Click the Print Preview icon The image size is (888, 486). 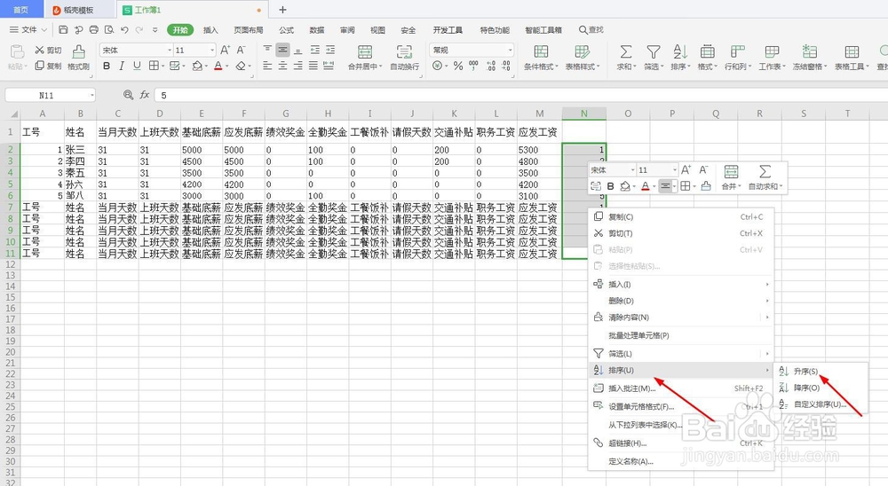[x=109, y=29]
